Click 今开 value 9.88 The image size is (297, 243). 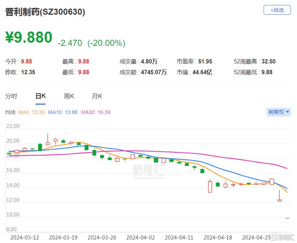point(26,61)
